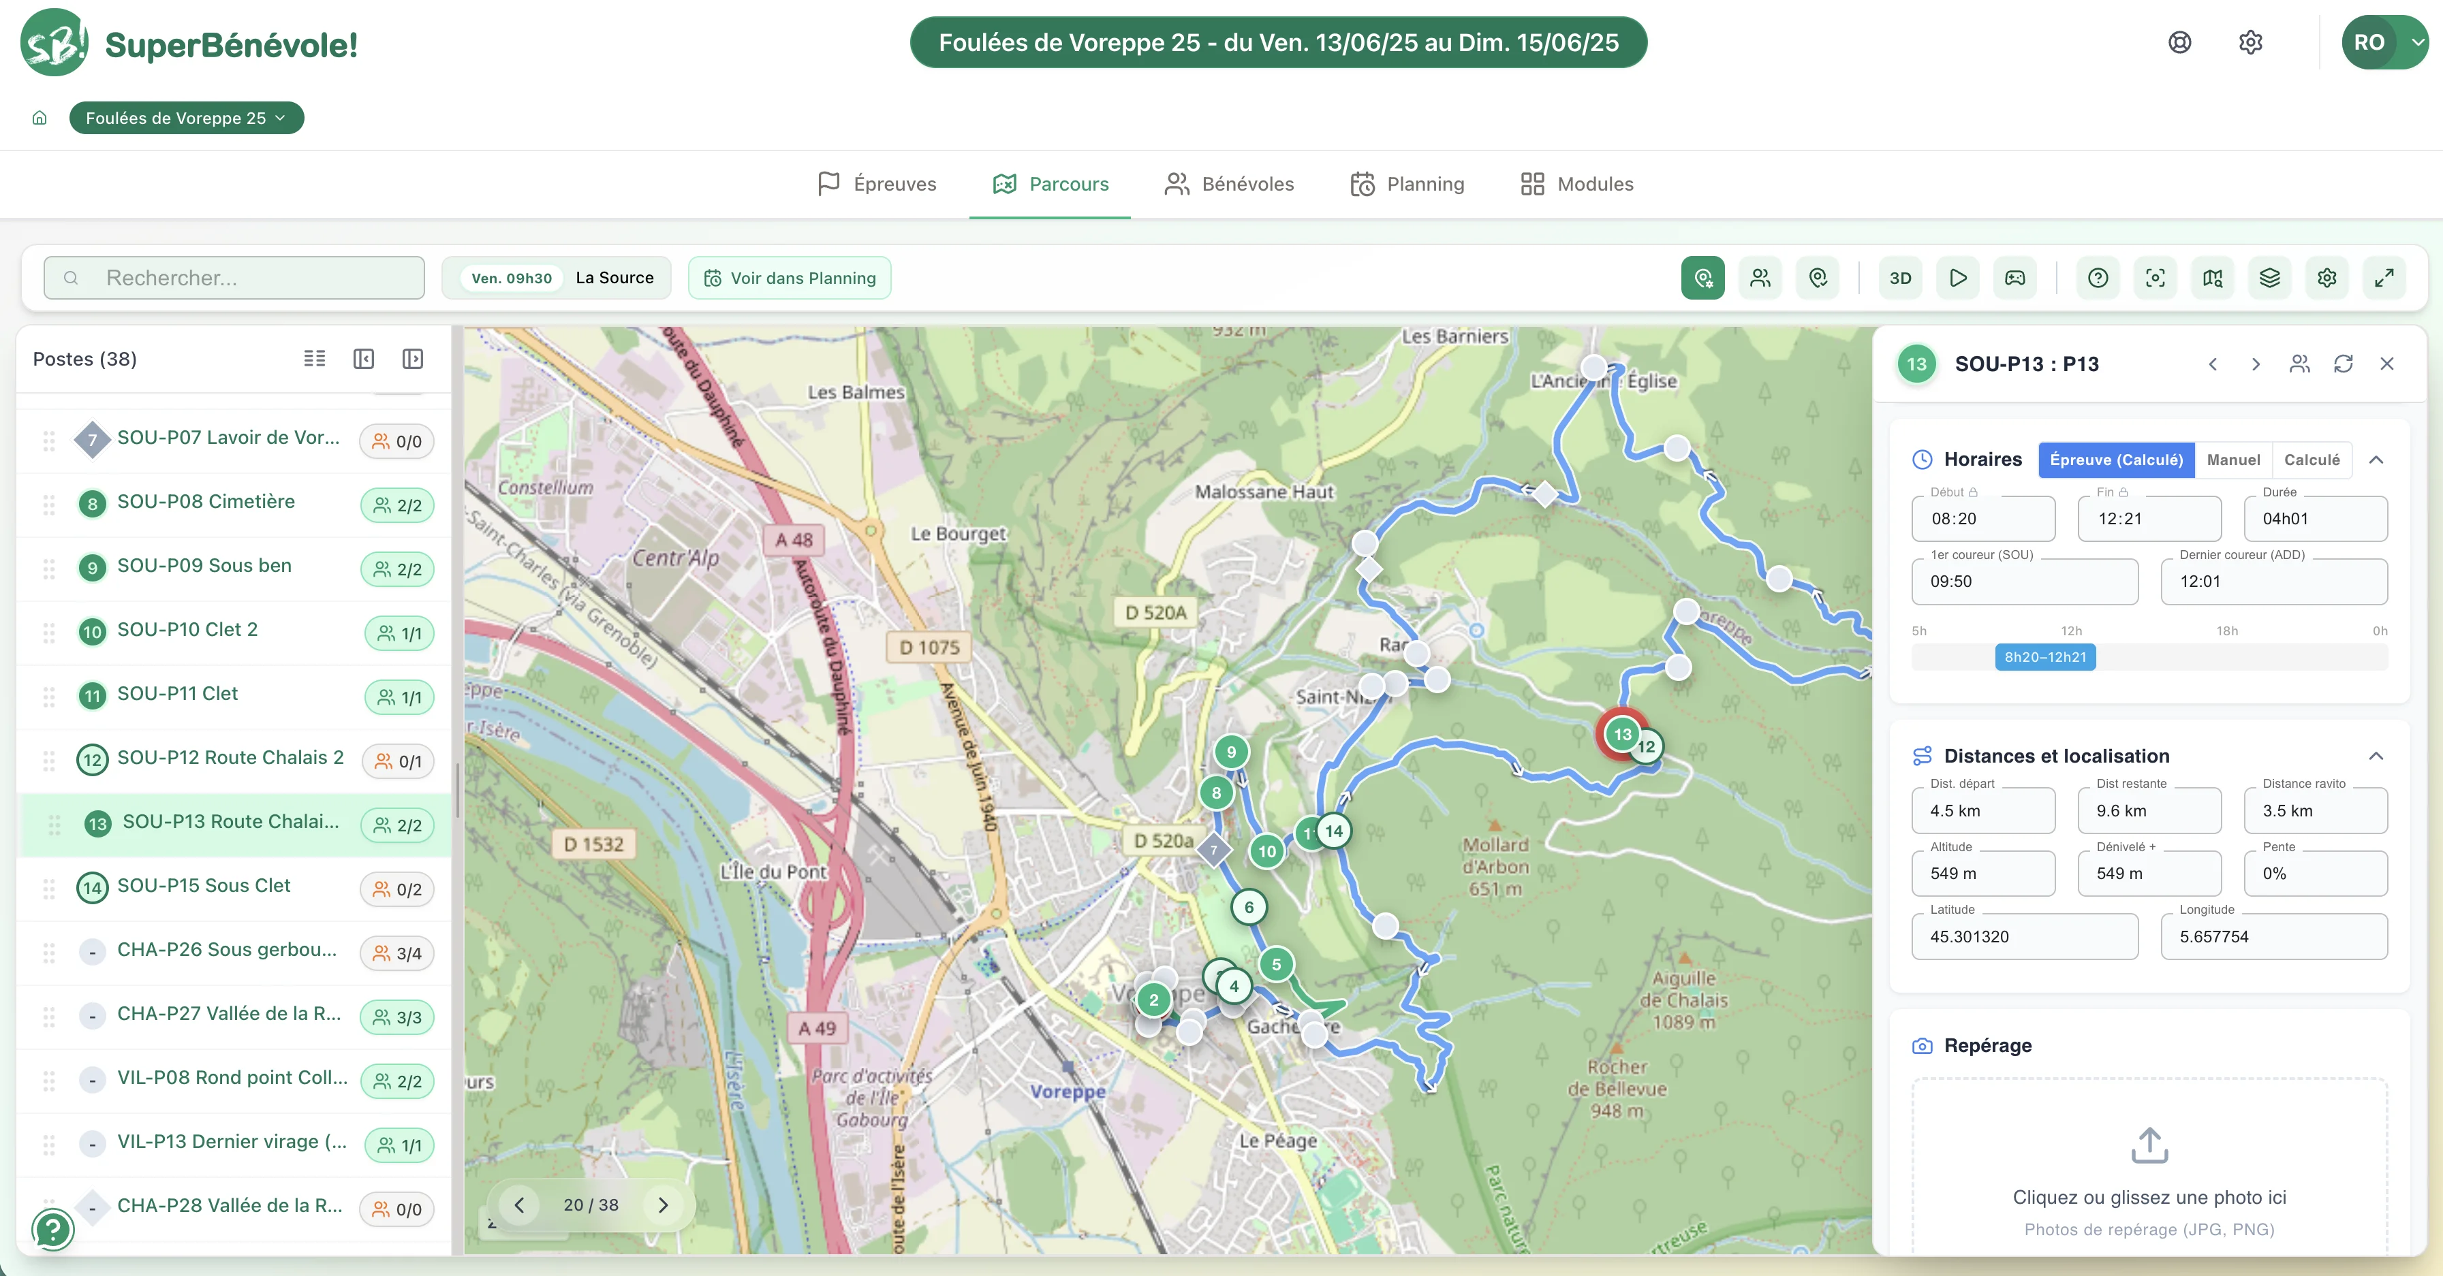Screen dimensions: 2443x1276
Task: Switch to the Planning tab
Action: click(1407, 184)
